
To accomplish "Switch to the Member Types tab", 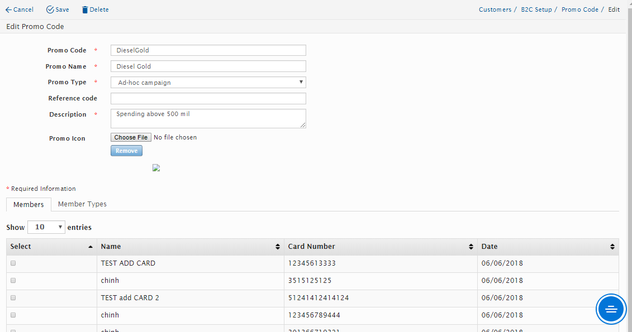I will coord(82,204).
